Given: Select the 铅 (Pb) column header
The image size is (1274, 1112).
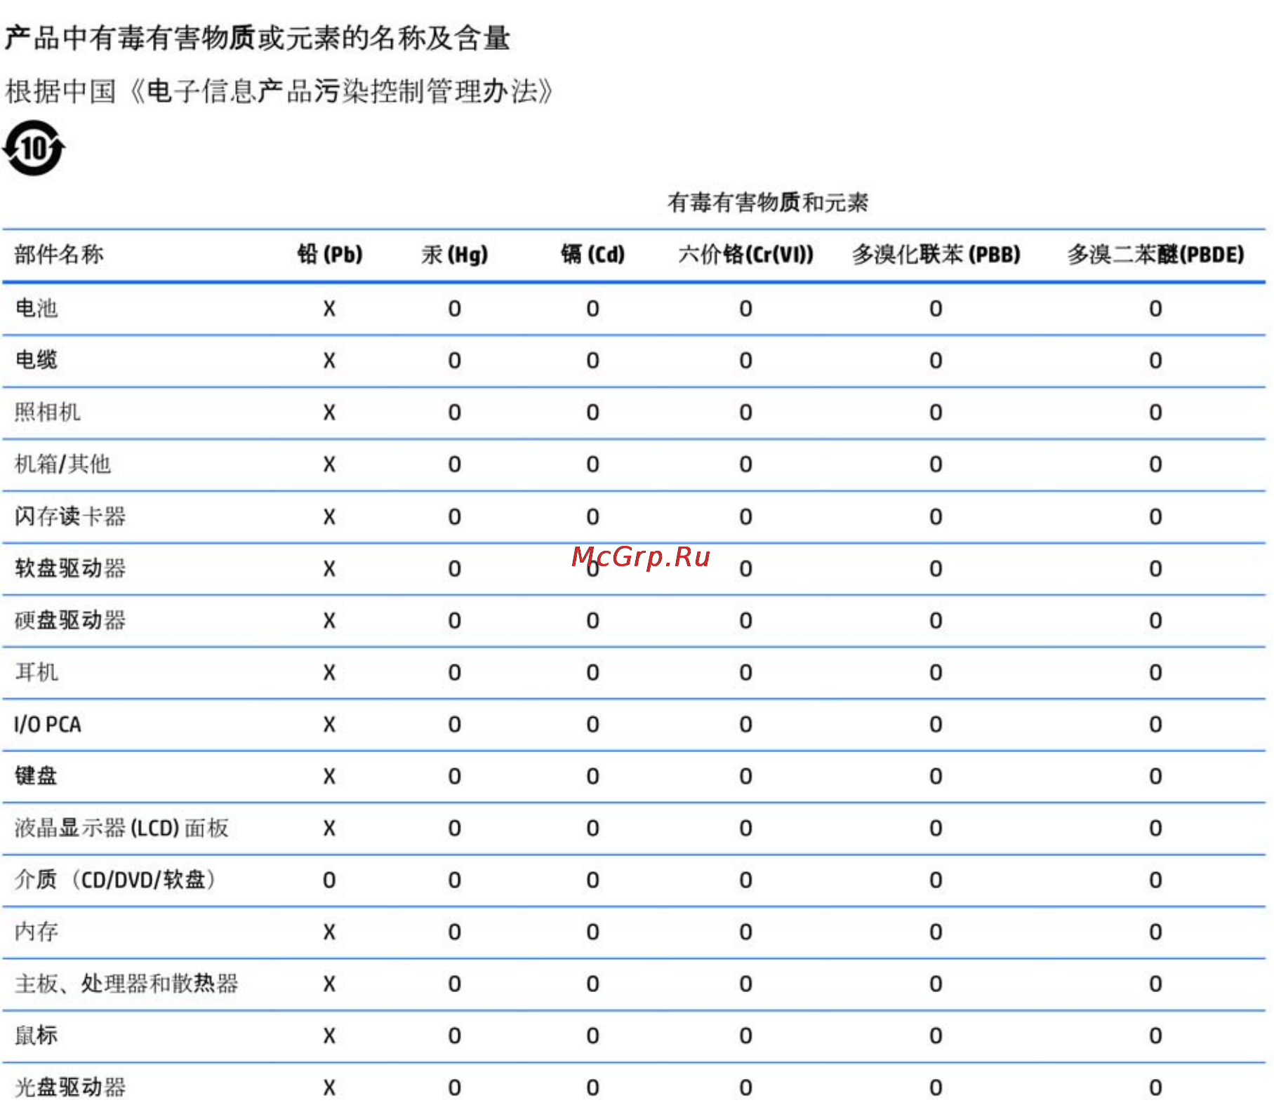Looking at the screenshot, I should pyautogui.click(x=330, y=255).
